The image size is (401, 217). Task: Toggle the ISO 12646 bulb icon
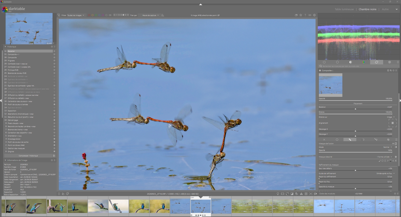tap(278, 194)
